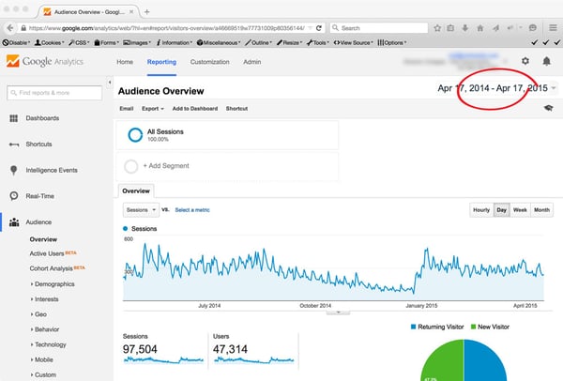Open the date range picker
The height and width of the screenshot is (381, 563).
point(497,88)
